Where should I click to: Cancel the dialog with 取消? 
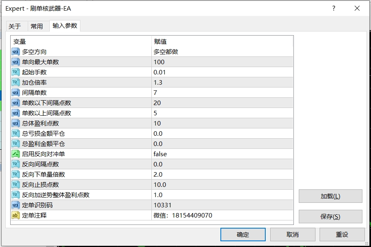click(292, 234)
